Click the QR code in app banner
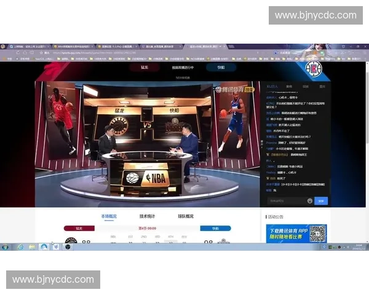The width and height of the screenshot is (369, 295). (317, 234)
